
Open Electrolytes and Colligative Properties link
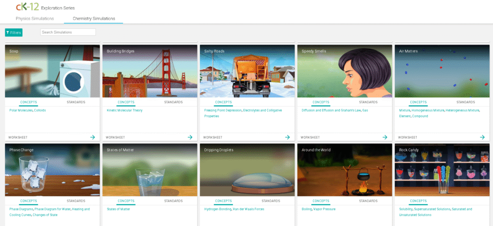[243, 113]
